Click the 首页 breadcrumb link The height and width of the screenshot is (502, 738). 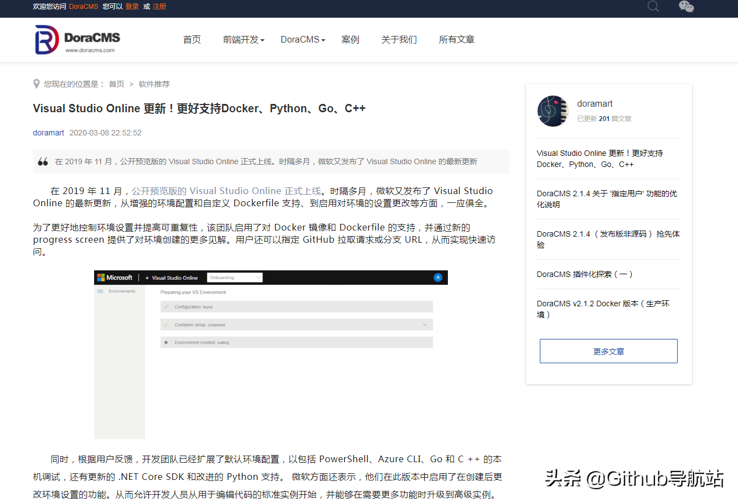coord(116,84)
